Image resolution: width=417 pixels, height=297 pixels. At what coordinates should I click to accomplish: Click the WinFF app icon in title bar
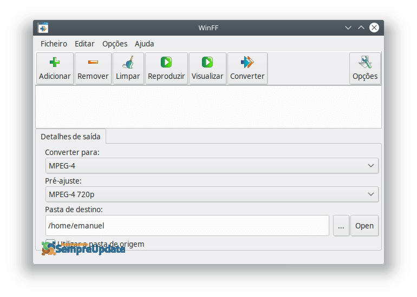coord(43,28)
